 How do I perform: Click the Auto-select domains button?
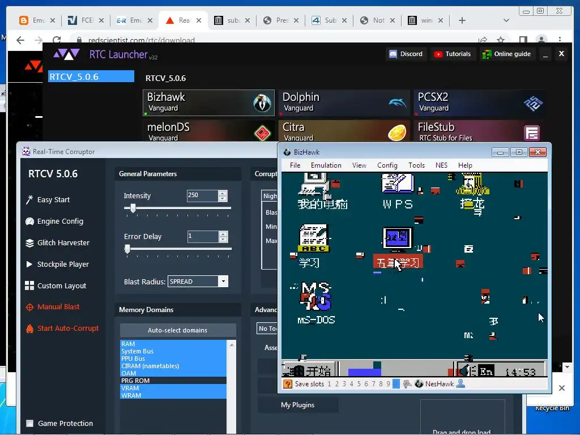pos(178,330)
